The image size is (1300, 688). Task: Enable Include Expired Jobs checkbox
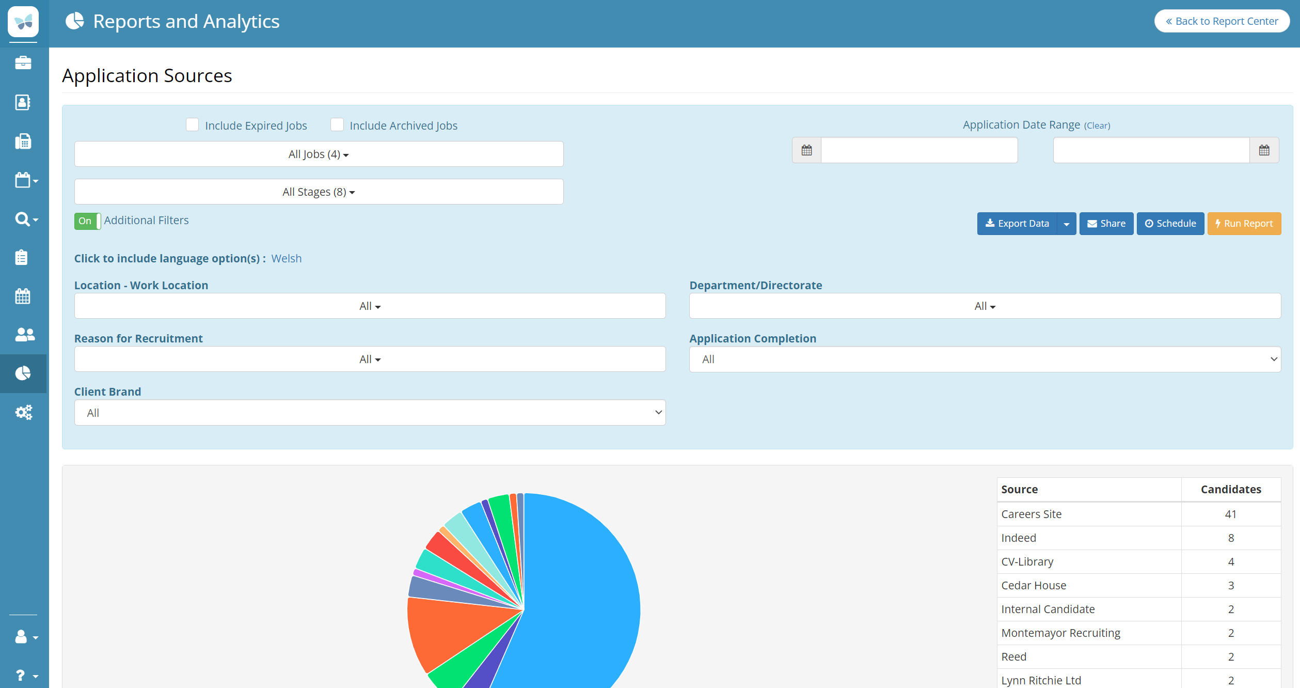click(193, 125)
